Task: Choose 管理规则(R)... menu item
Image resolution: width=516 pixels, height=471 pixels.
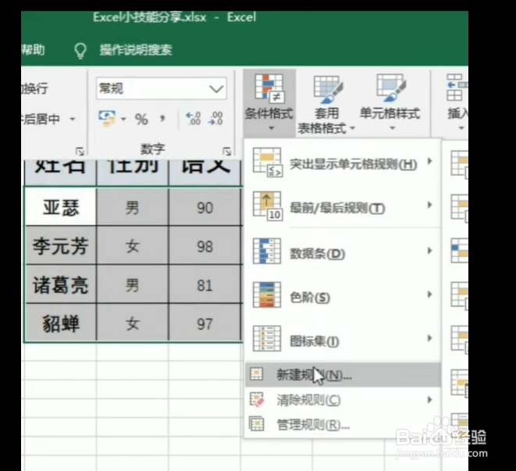Action: pos(343,425)
